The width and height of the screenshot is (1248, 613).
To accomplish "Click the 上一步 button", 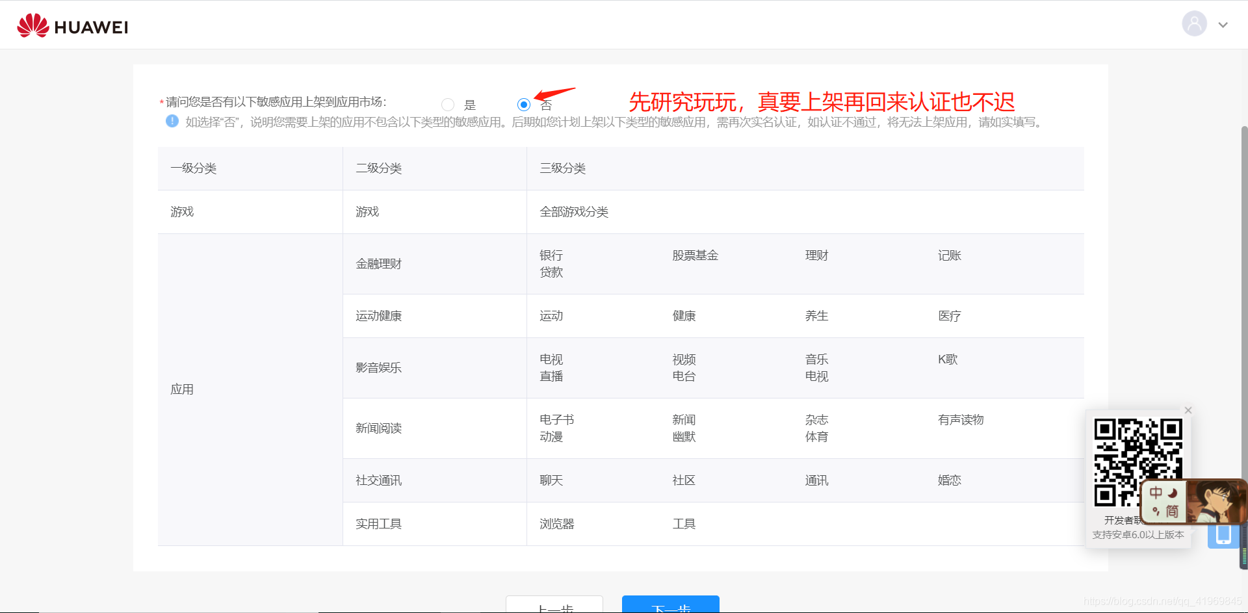I will tap(554, 605).
